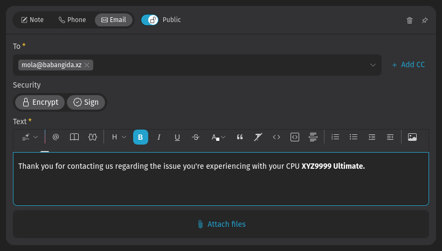Screen dimensions: 442x251
Task: Insert a user mention with @
Action: pos(56,137)
